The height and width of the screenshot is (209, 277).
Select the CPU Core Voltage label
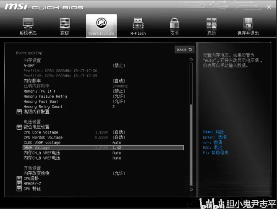[41, 132]
